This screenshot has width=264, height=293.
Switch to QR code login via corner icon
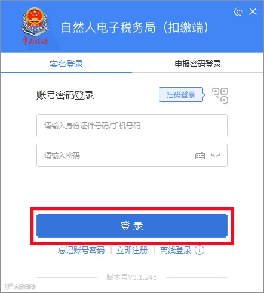click(x=220, y=95)
